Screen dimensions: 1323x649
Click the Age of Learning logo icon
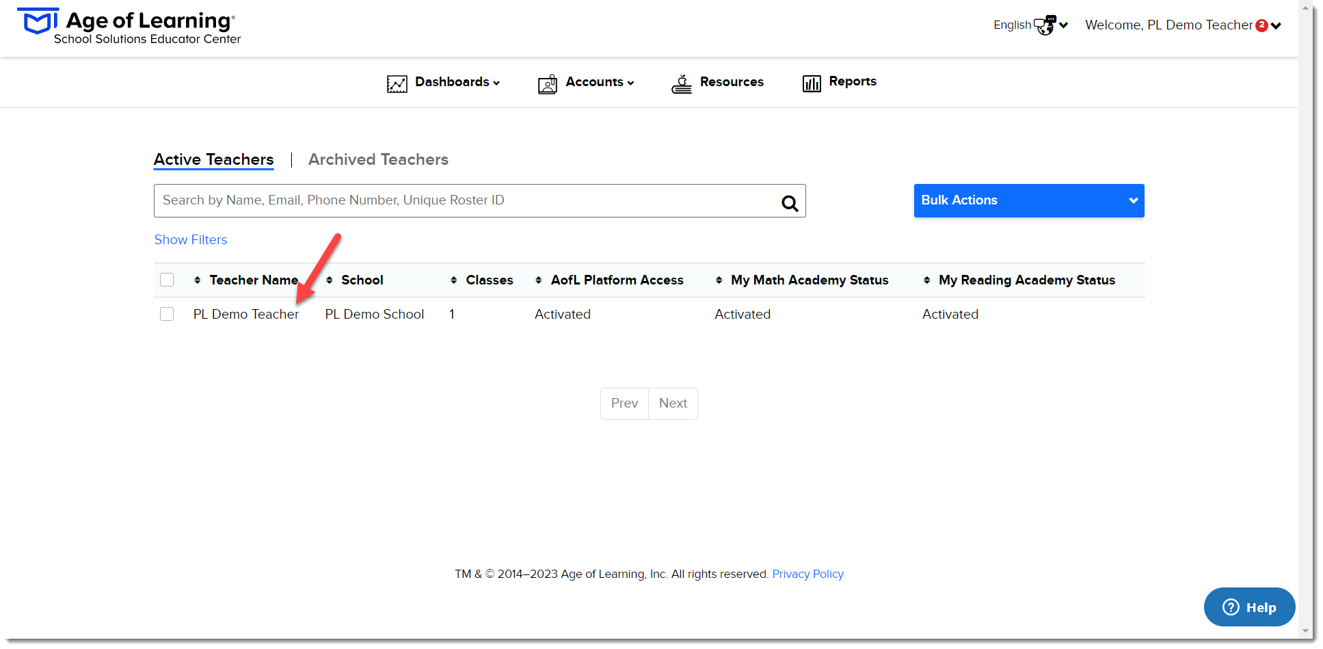[x=41, y=21]
